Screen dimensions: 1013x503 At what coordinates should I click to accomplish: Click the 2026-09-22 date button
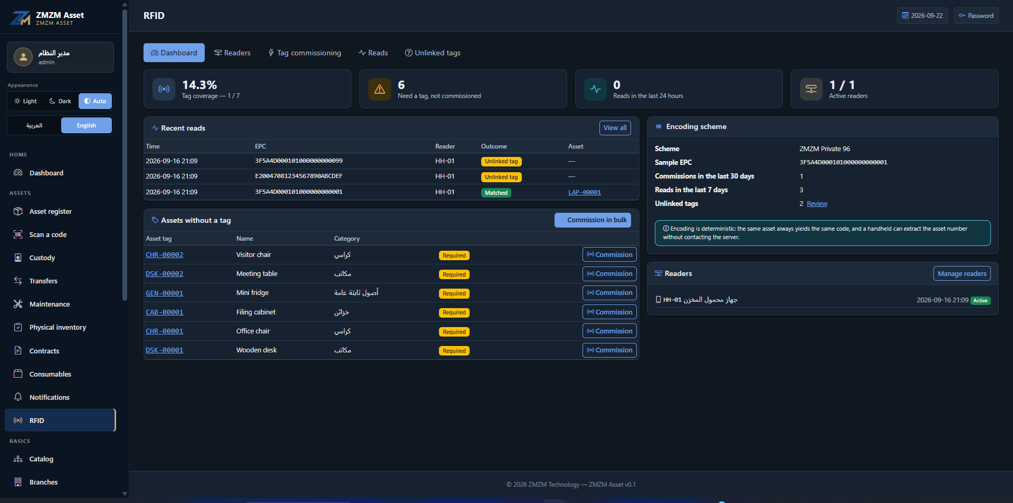click(922, 16)
